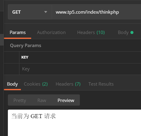Switch response view to Pretty

20,100
